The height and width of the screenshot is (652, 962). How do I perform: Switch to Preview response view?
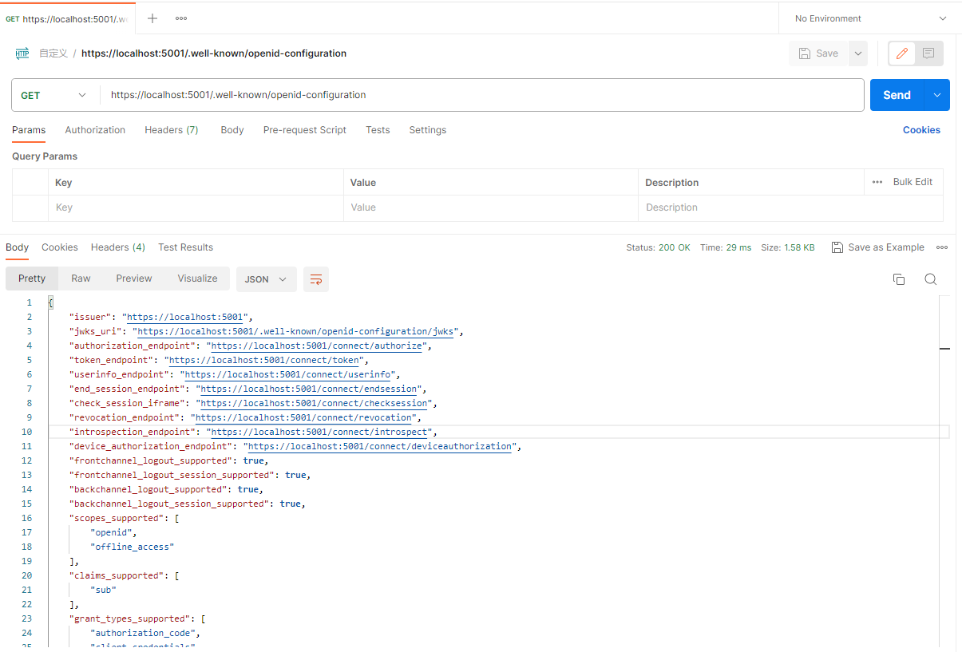point(133,279)
